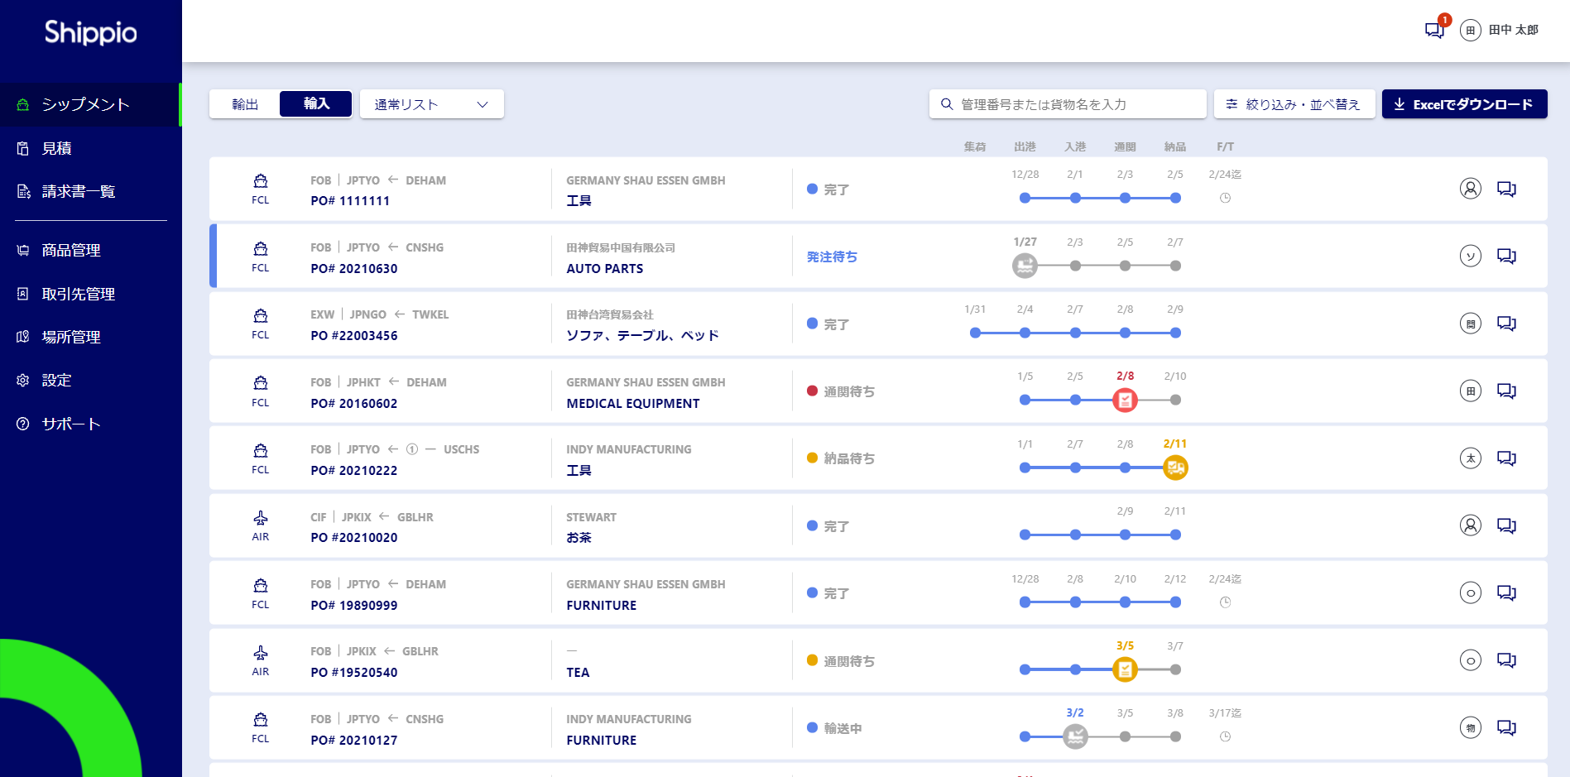Go to 見積 in sidebar
The height and width of the screenshot is (777, 1570).
pos(56,149)
